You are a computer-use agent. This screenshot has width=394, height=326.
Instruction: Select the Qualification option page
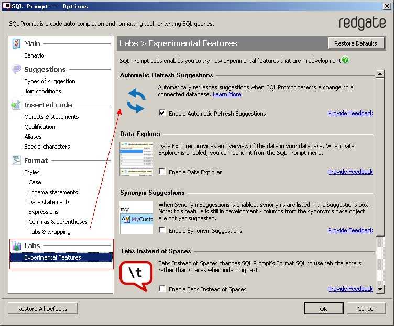pyautogui.click(x=40, y=127)
